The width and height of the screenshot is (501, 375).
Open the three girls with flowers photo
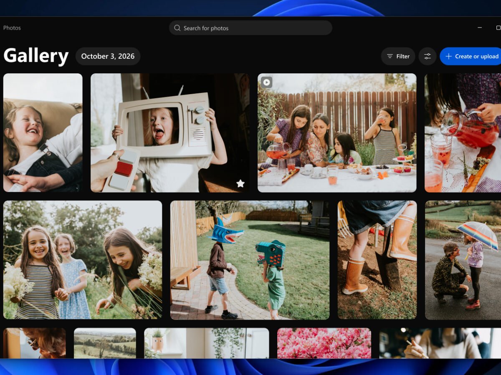tap(83, 260)
